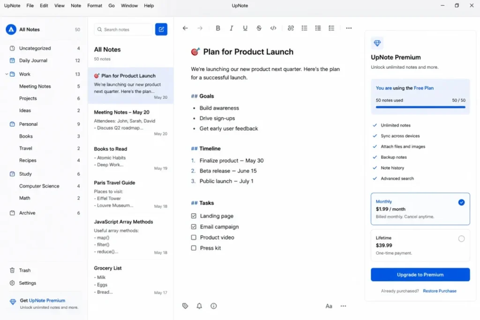Screen dimensions: 480x320
Task: Open more toolbar options
Action: pyautogui.click(x=349, y=28)
